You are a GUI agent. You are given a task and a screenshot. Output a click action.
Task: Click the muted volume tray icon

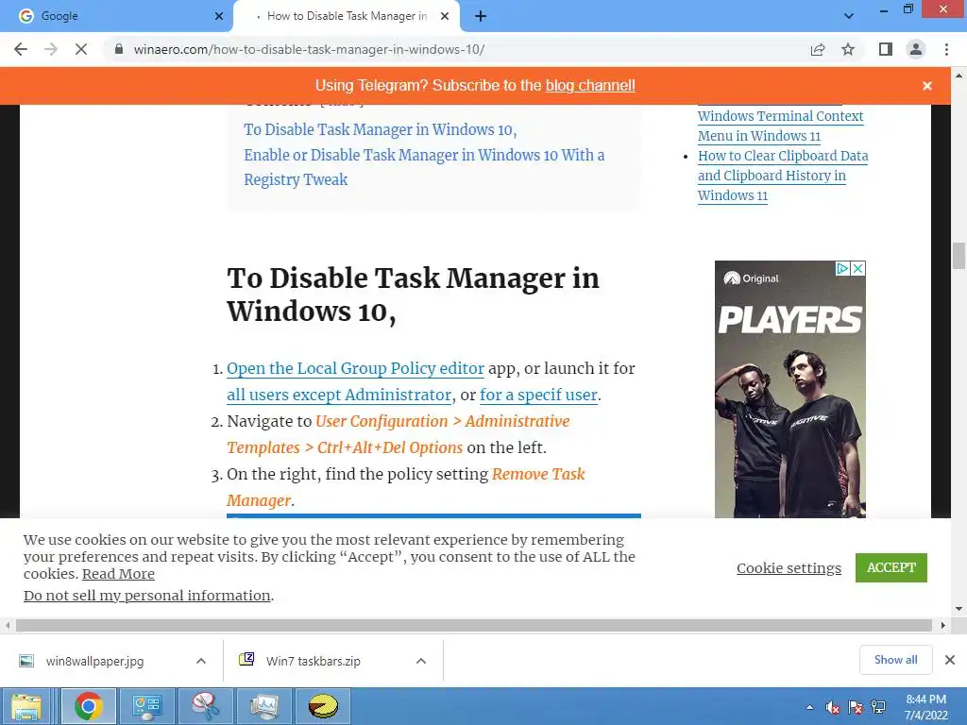click(833, 707)
